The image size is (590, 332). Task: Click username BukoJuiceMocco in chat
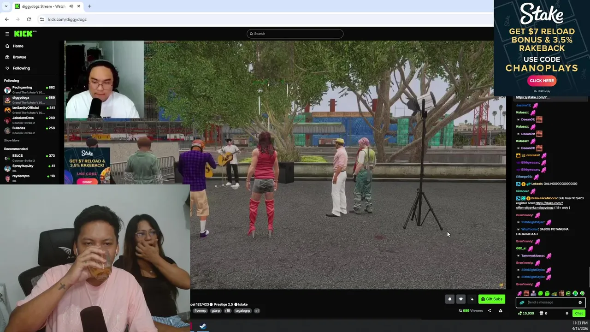point(544,198)
